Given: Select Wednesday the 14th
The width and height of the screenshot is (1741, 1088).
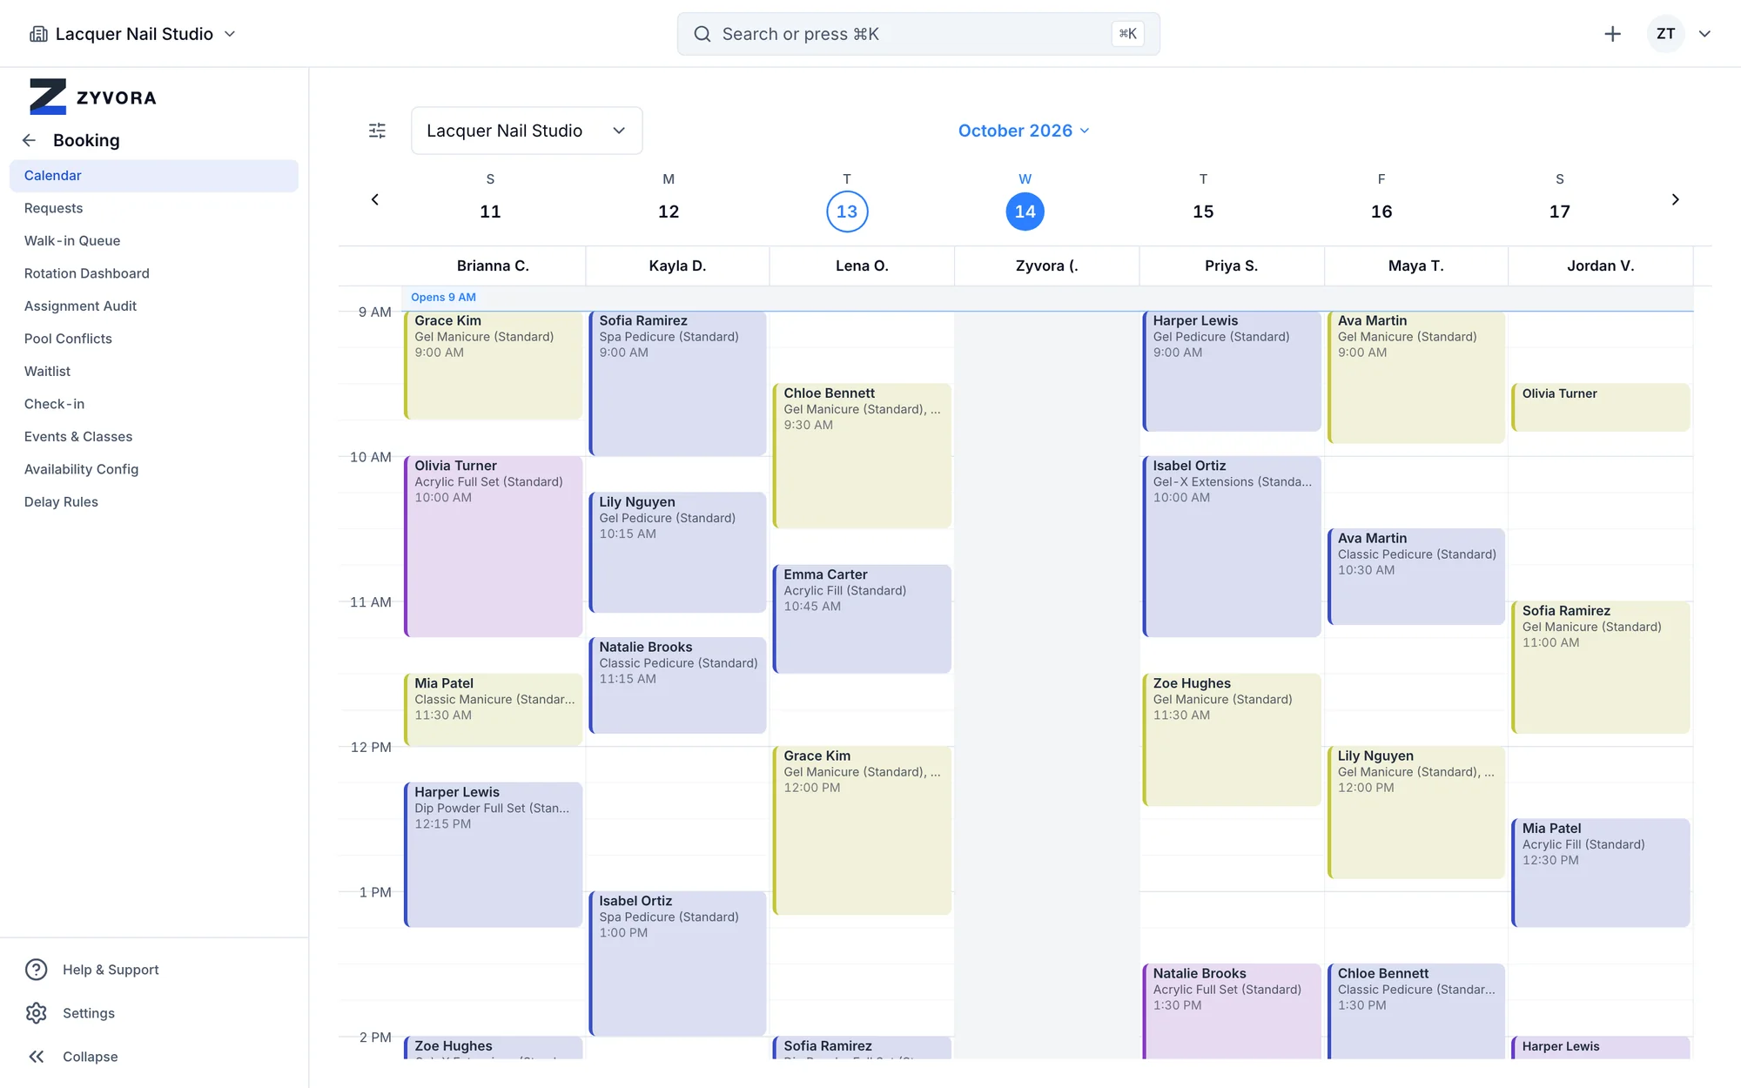Looking at the screenshot, I should 1025,212.
